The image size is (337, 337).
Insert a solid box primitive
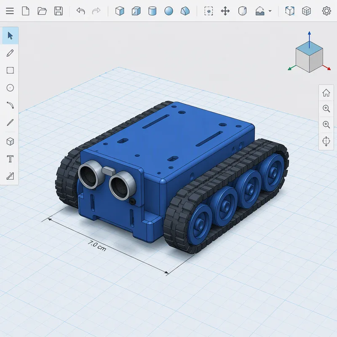click(x=120, y=11)
